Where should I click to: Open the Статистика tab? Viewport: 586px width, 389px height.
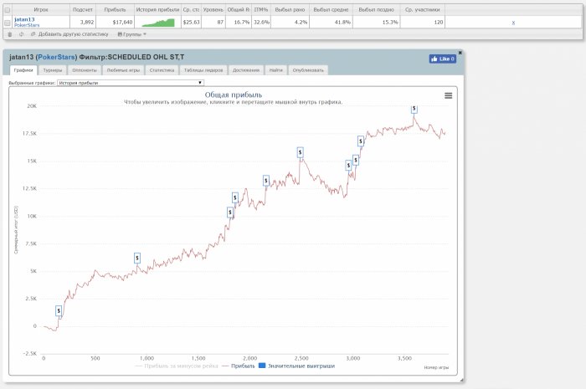(x=162, y=70)
